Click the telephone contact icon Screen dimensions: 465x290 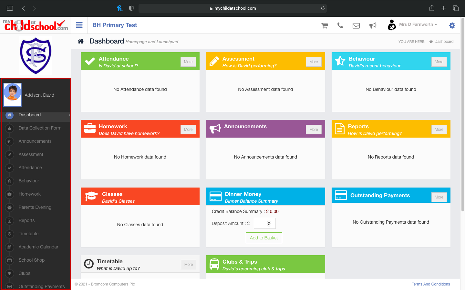(x=340, y=25)
